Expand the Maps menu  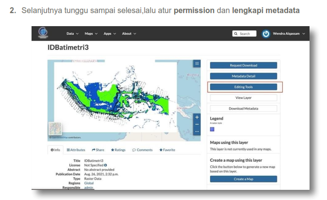pos(91,33)
